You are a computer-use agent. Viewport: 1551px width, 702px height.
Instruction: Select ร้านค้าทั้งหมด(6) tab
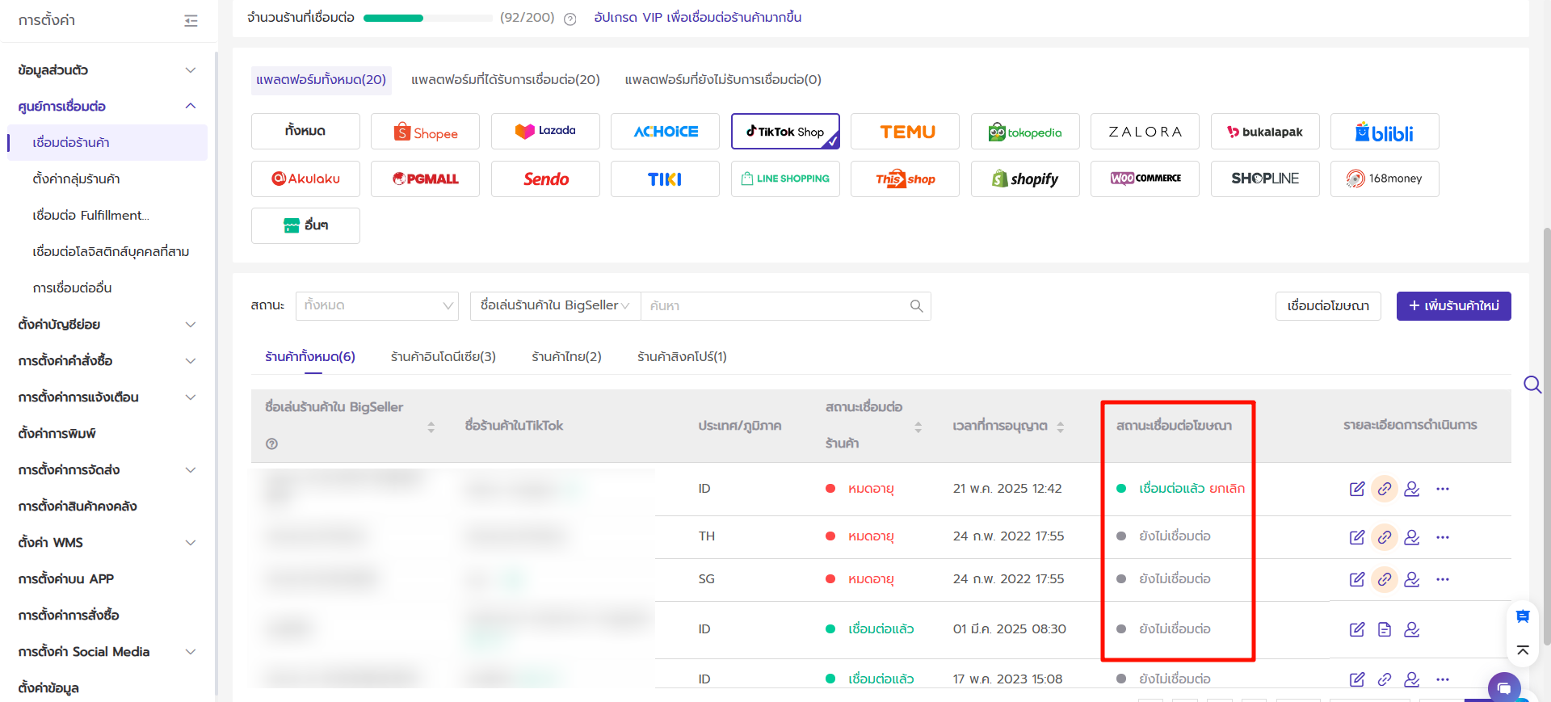click(x=310, y=357)
